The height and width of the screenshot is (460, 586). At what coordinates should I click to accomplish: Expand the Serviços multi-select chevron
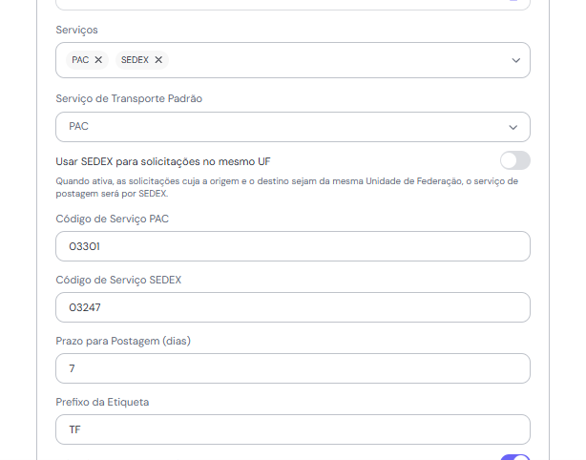[x=515, y=60]
